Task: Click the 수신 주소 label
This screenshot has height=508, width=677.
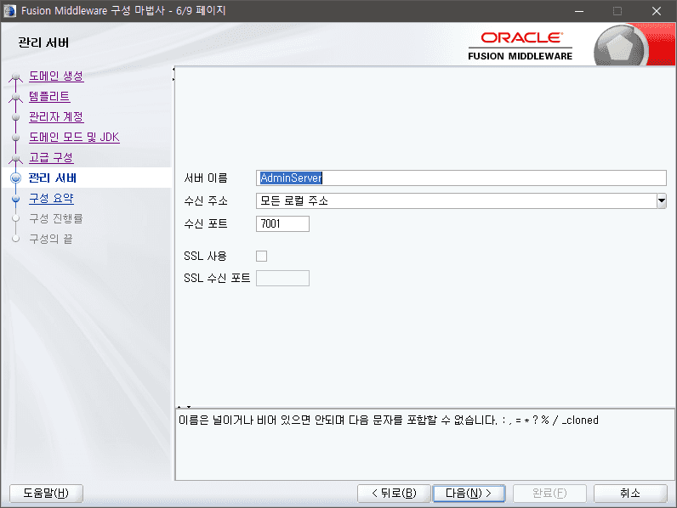Action: coord(206,201)
